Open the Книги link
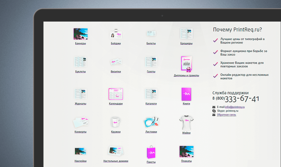 [186, 104]
